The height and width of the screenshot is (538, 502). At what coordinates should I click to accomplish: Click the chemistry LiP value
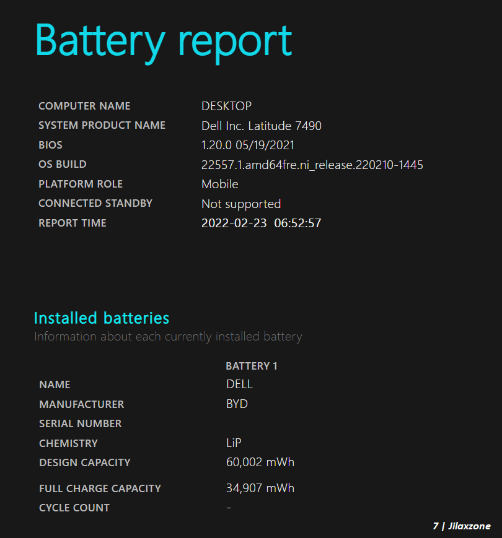(x=234, y=443)
